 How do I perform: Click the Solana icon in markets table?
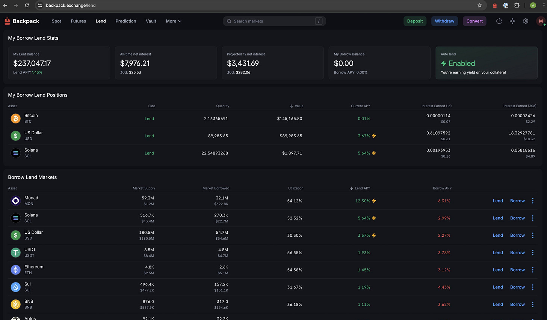tap(15, 218)
